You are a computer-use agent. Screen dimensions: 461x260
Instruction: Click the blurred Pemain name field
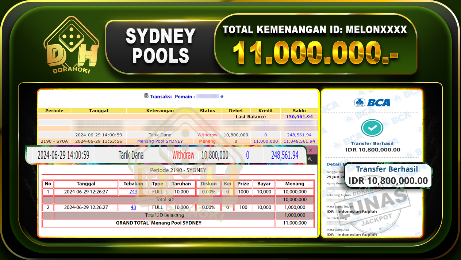point(207,96)
